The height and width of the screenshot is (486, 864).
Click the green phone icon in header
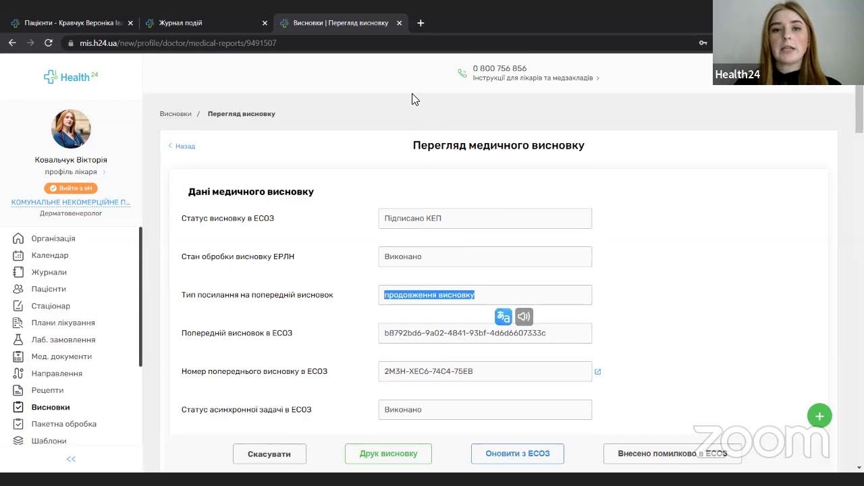[x=462, y=73]
